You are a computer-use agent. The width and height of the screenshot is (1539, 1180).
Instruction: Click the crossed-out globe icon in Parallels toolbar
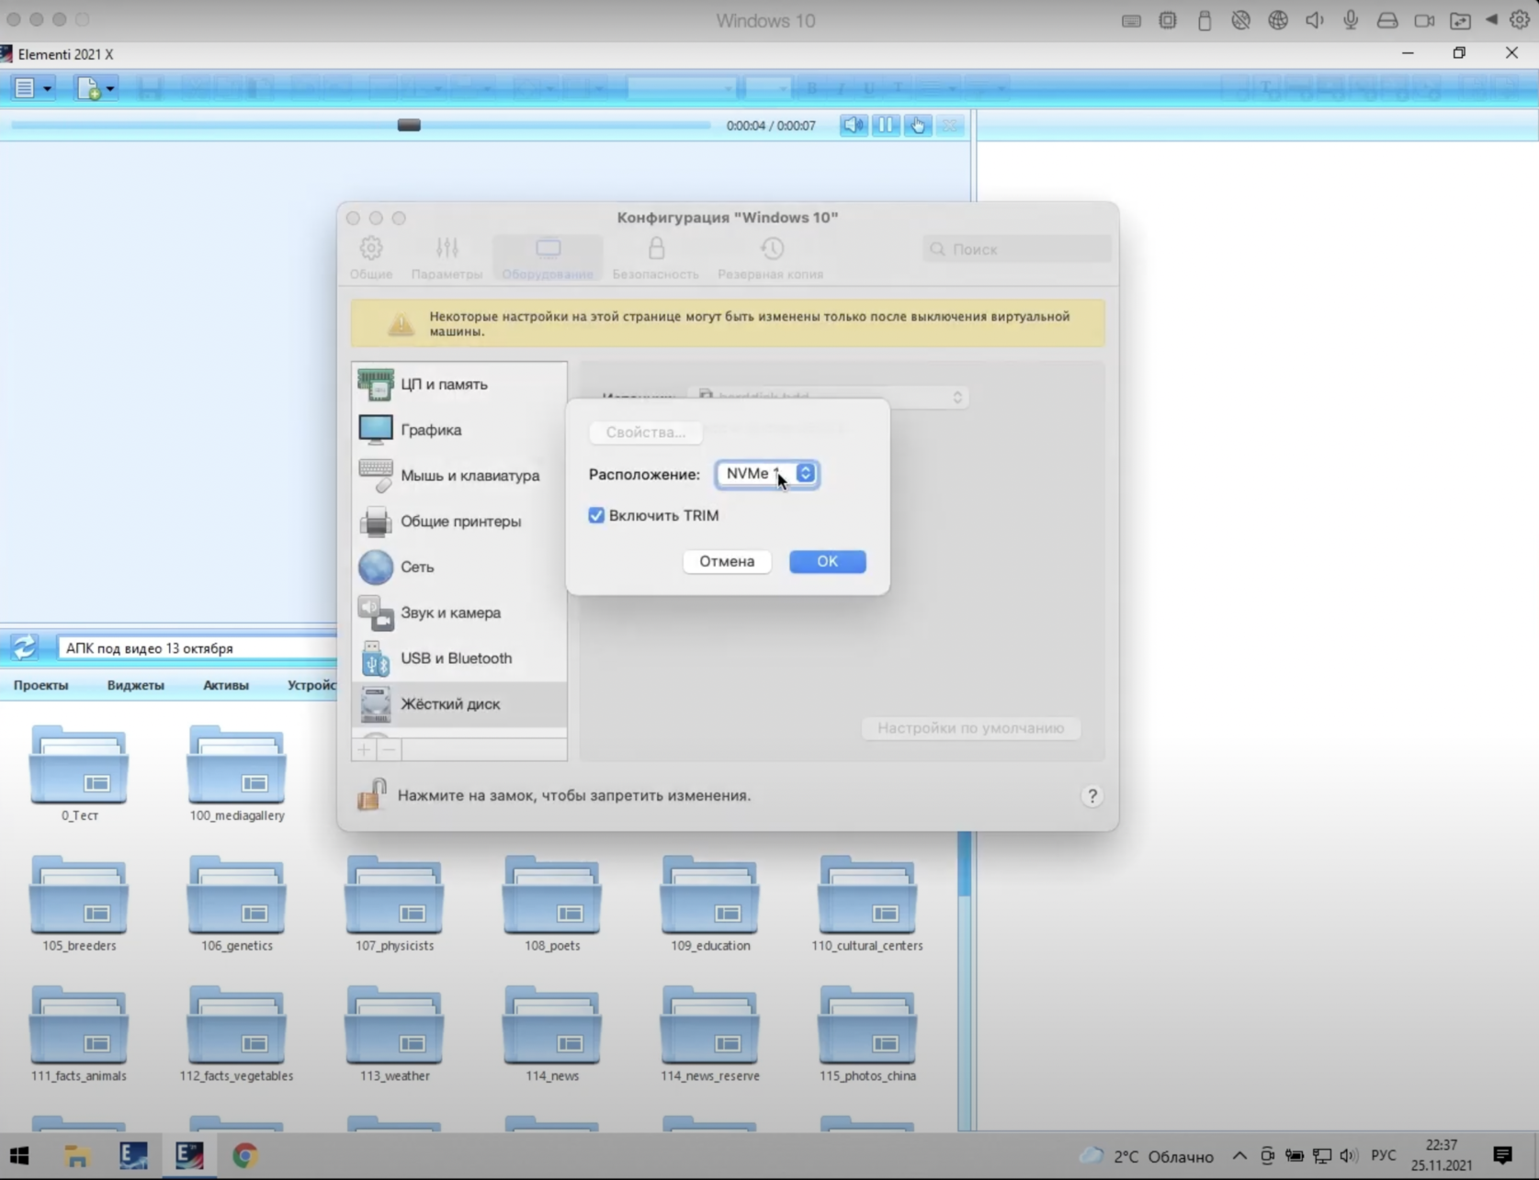[1241, 20]
